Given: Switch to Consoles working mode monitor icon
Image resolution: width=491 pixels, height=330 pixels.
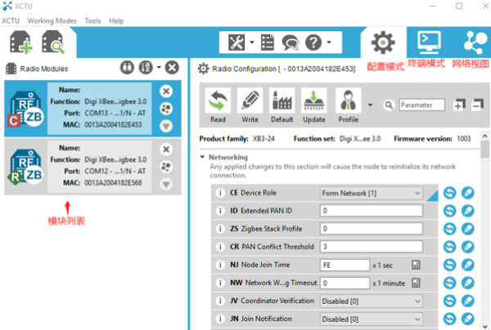Looking at the screenshot, I should 429,42.
